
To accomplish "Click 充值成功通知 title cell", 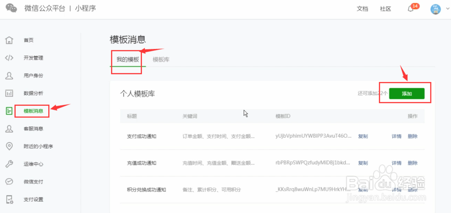I will click(142, 163).
